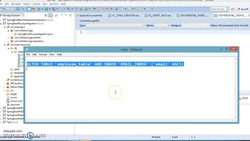This screenshot has width=250, height=141.
Task: Select the mvnw file
Action: pos(14,98)
